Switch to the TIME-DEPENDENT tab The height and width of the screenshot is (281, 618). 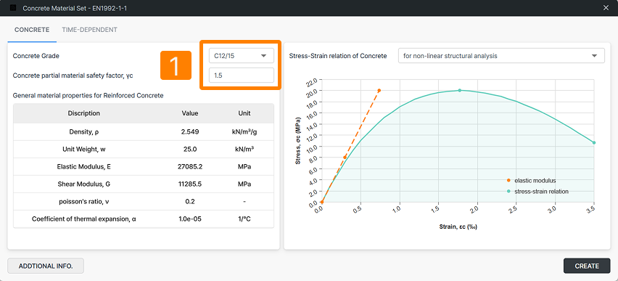click(x=89, y=30)
